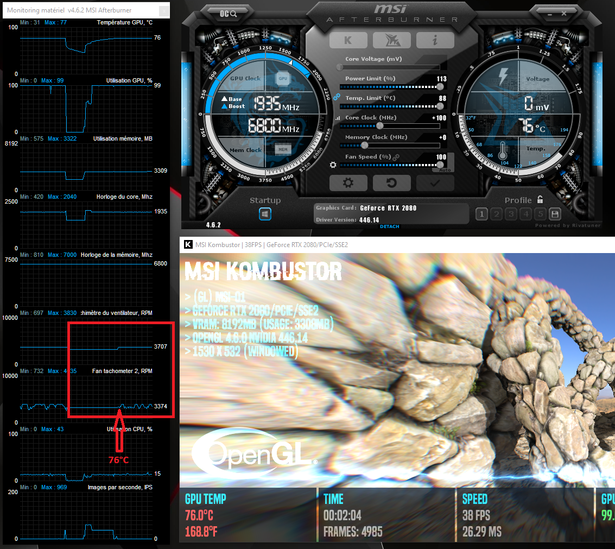
Task: Click the MEM chip icon on the clock gauge
Action: click(283, 149)
